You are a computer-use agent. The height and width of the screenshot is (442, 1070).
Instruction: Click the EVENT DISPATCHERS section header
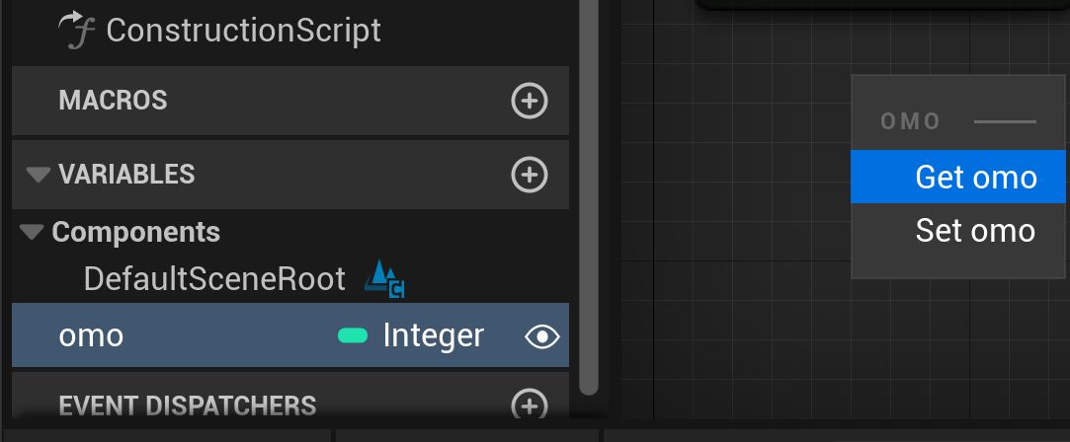click(x=188, y=405)
